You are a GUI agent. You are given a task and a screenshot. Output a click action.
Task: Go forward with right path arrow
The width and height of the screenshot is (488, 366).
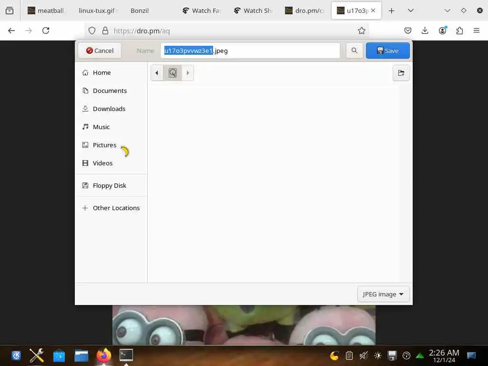pyautogui.click(x=188, y=73)
